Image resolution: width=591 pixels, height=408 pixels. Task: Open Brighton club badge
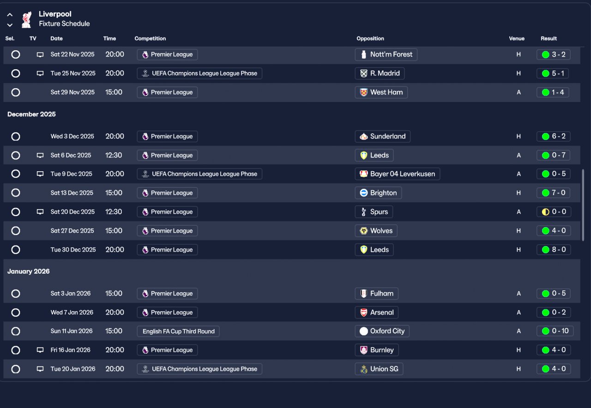click(364, 193)
